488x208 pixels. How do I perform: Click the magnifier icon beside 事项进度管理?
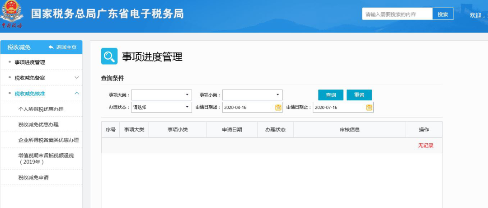click(x=109, y=56)
